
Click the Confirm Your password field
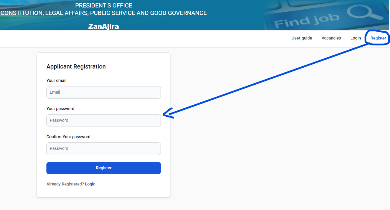pyautogui.click(x=103, y=149)
